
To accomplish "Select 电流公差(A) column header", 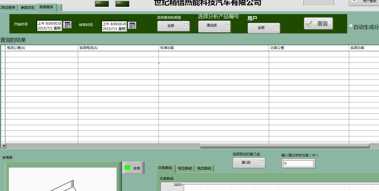I will pyautogui.click(x=42, y=48).
